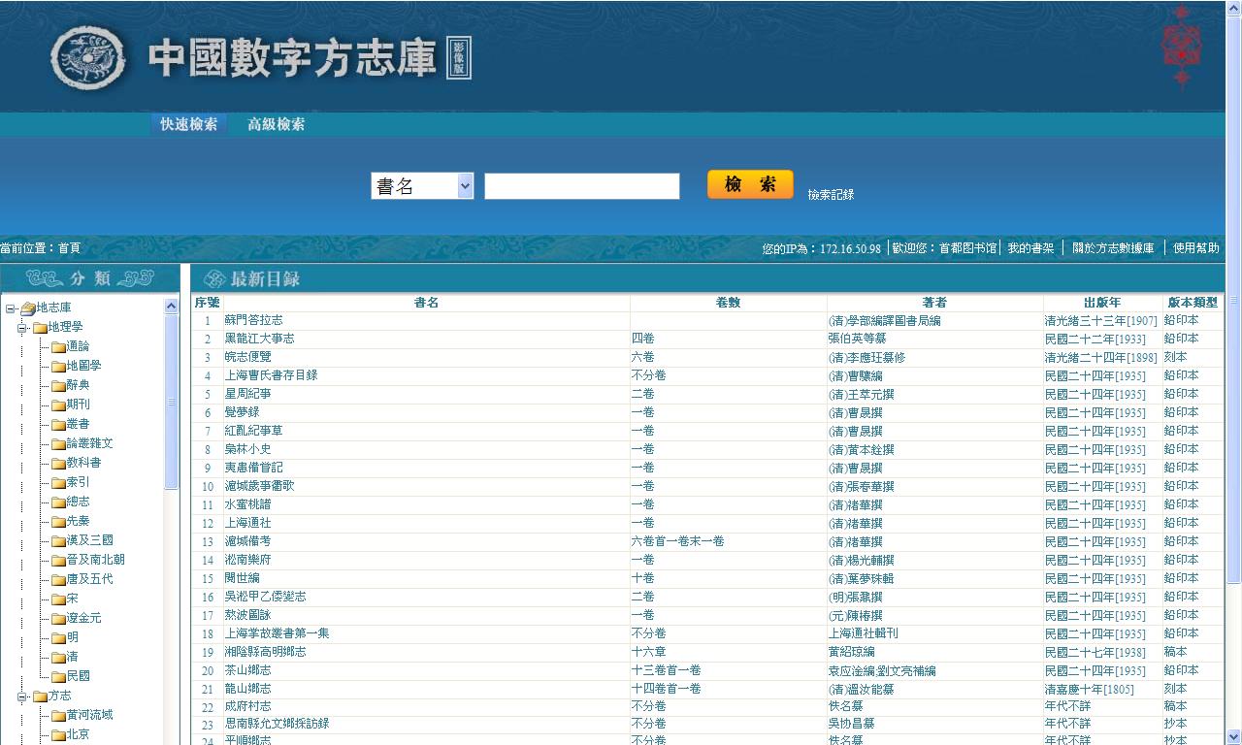Open the 書名 search field dropdown
The width and height of the screenshot is (1242, 745).
point(465,186)
